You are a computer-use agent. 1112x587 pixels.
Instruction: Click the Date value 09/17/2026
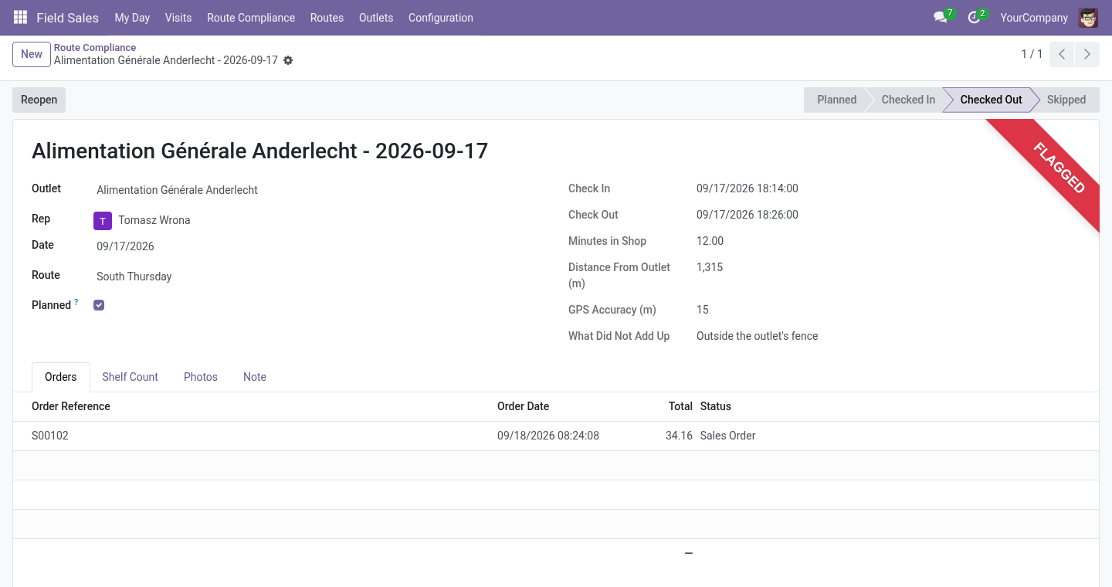pos(125,246)
